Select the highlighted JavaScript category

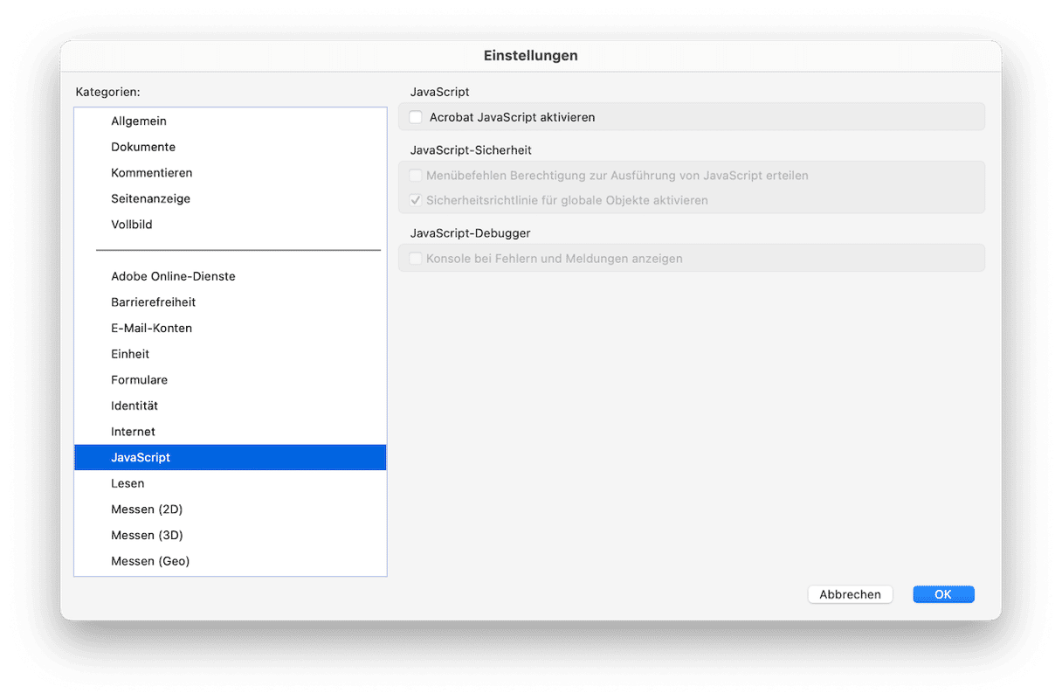pyautogui.click(x=231, y=458)
